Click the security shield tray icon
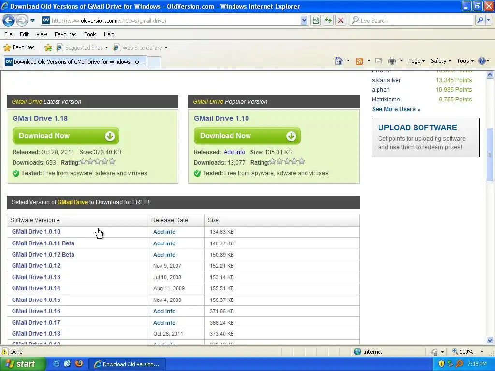 [441, 364]
